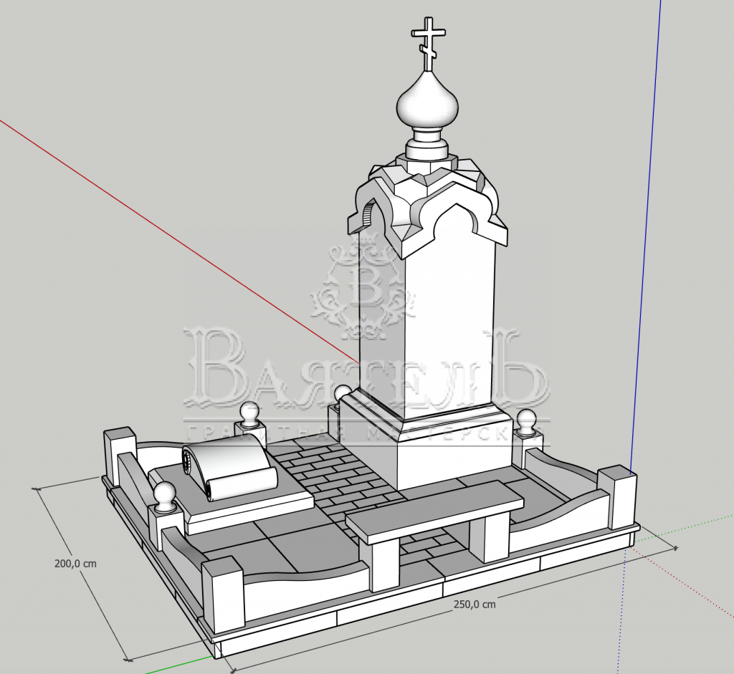This screenshot has height=674, width=734.
Task: Select the front corner post nearest the viewer
Action: point(222,593)
